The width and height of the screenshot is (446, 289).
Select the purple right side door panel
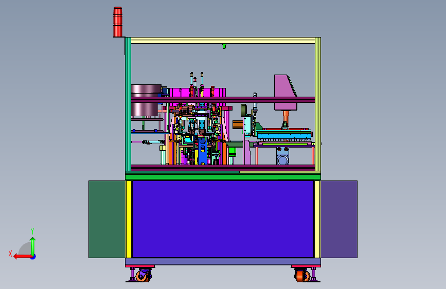339,219
